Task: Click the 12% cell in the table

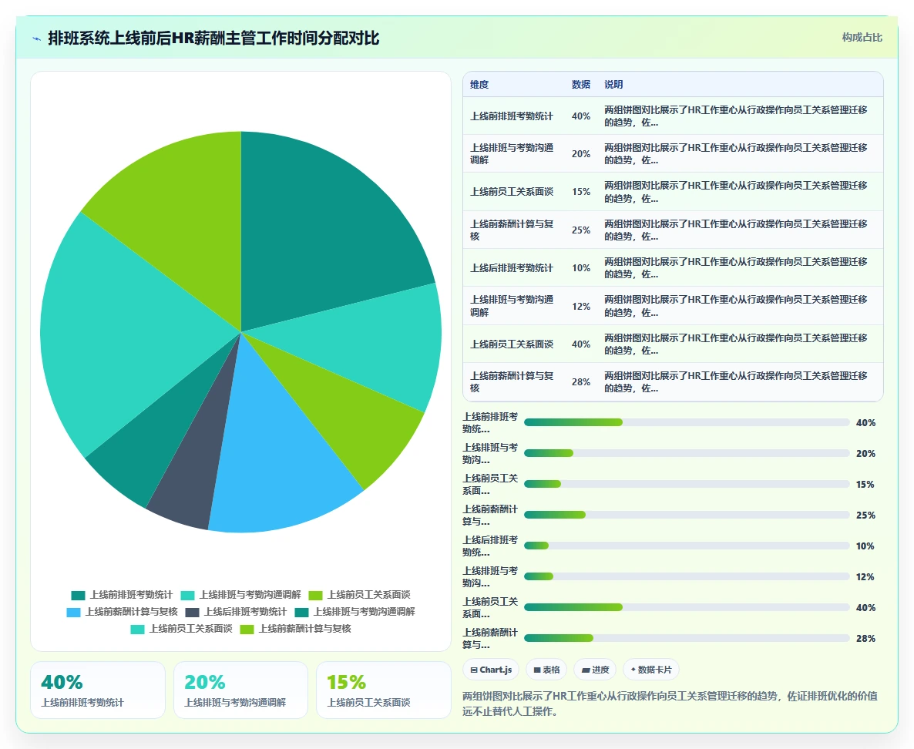Action: tap(580, 307)
